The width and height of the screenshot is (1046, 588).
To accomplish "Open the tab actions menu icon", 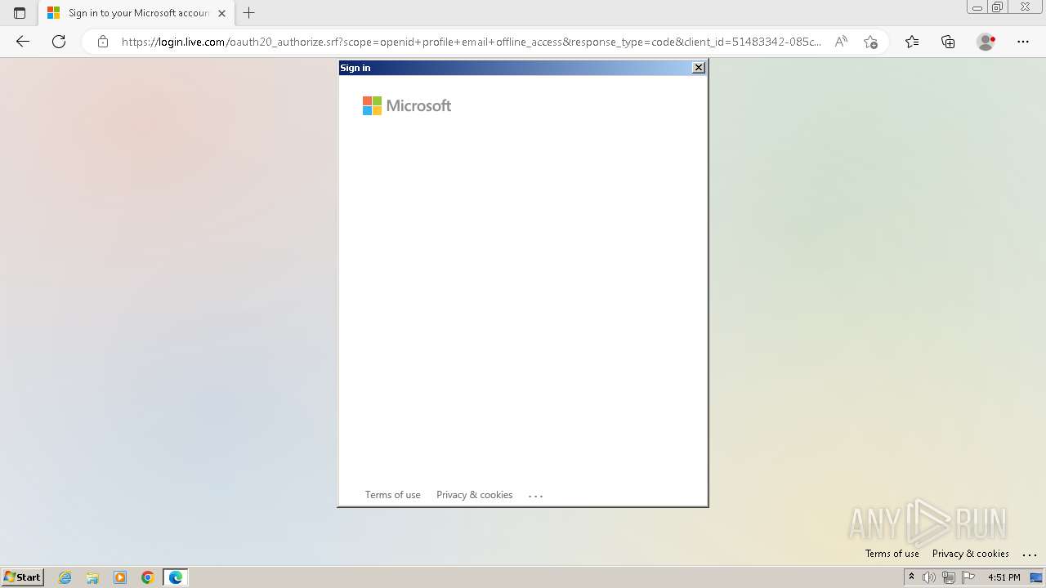I will click(20, 13).
